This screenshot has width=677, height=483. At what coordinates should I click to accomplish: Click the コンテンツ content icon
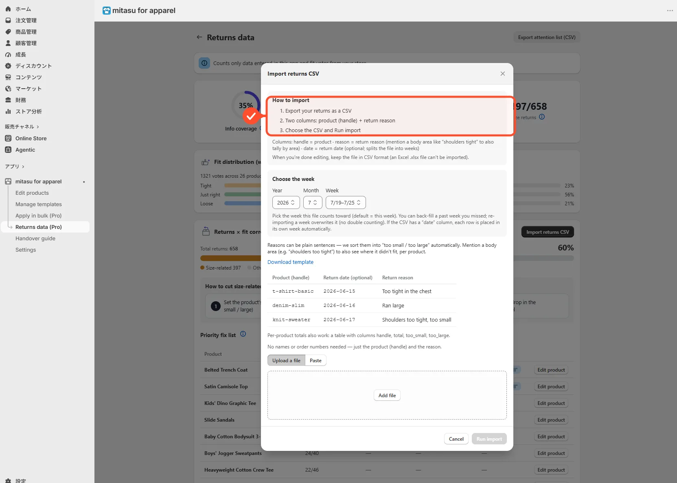tap(8, 77)
